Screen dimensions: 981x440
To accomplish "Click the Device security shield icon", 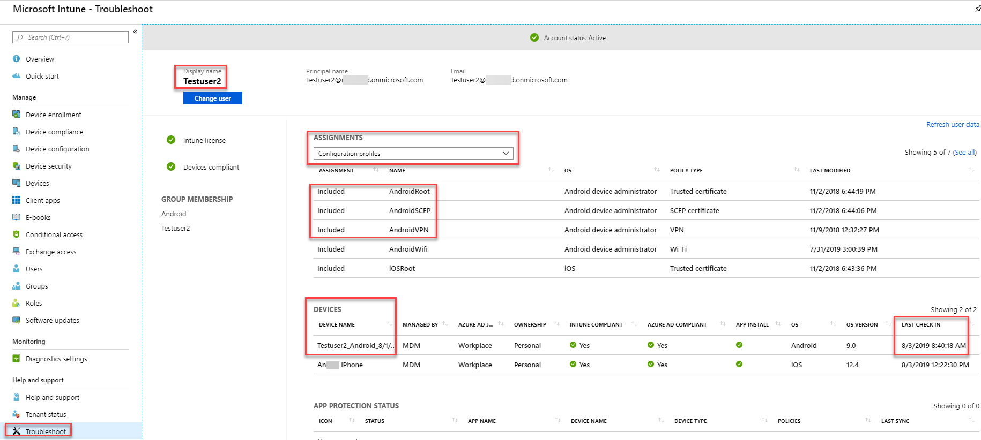I will click(x=17, y=166).
